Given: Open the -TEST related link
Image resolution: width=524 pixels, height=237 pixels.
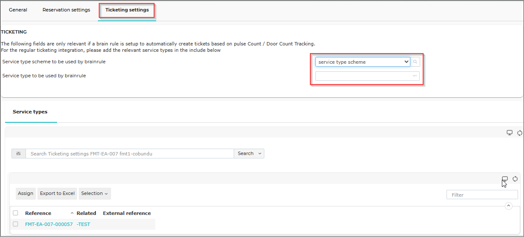Looking at the screenshot, I should pos(83,224).
